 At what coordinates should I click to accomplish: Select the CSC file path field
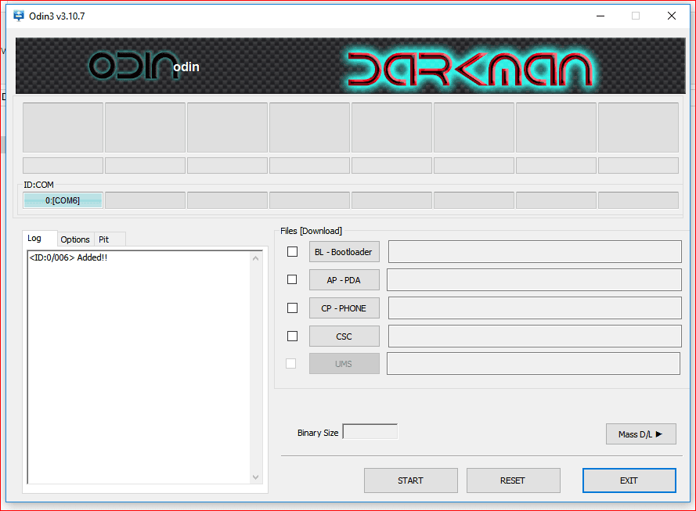click(535, 336)
